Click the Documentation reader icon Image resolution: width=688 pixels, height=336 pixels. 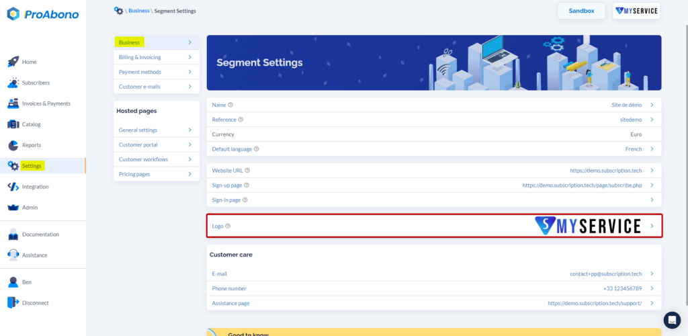click(13, 235)
